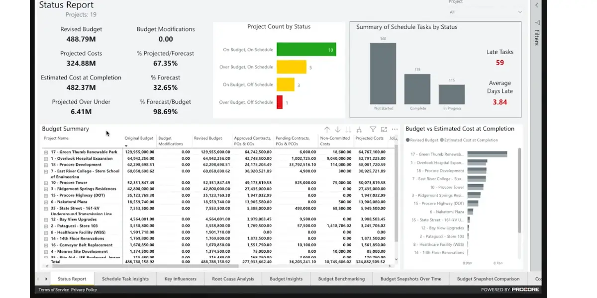
Task: Select the Not Started tasks column
Action: click(383, 73)
